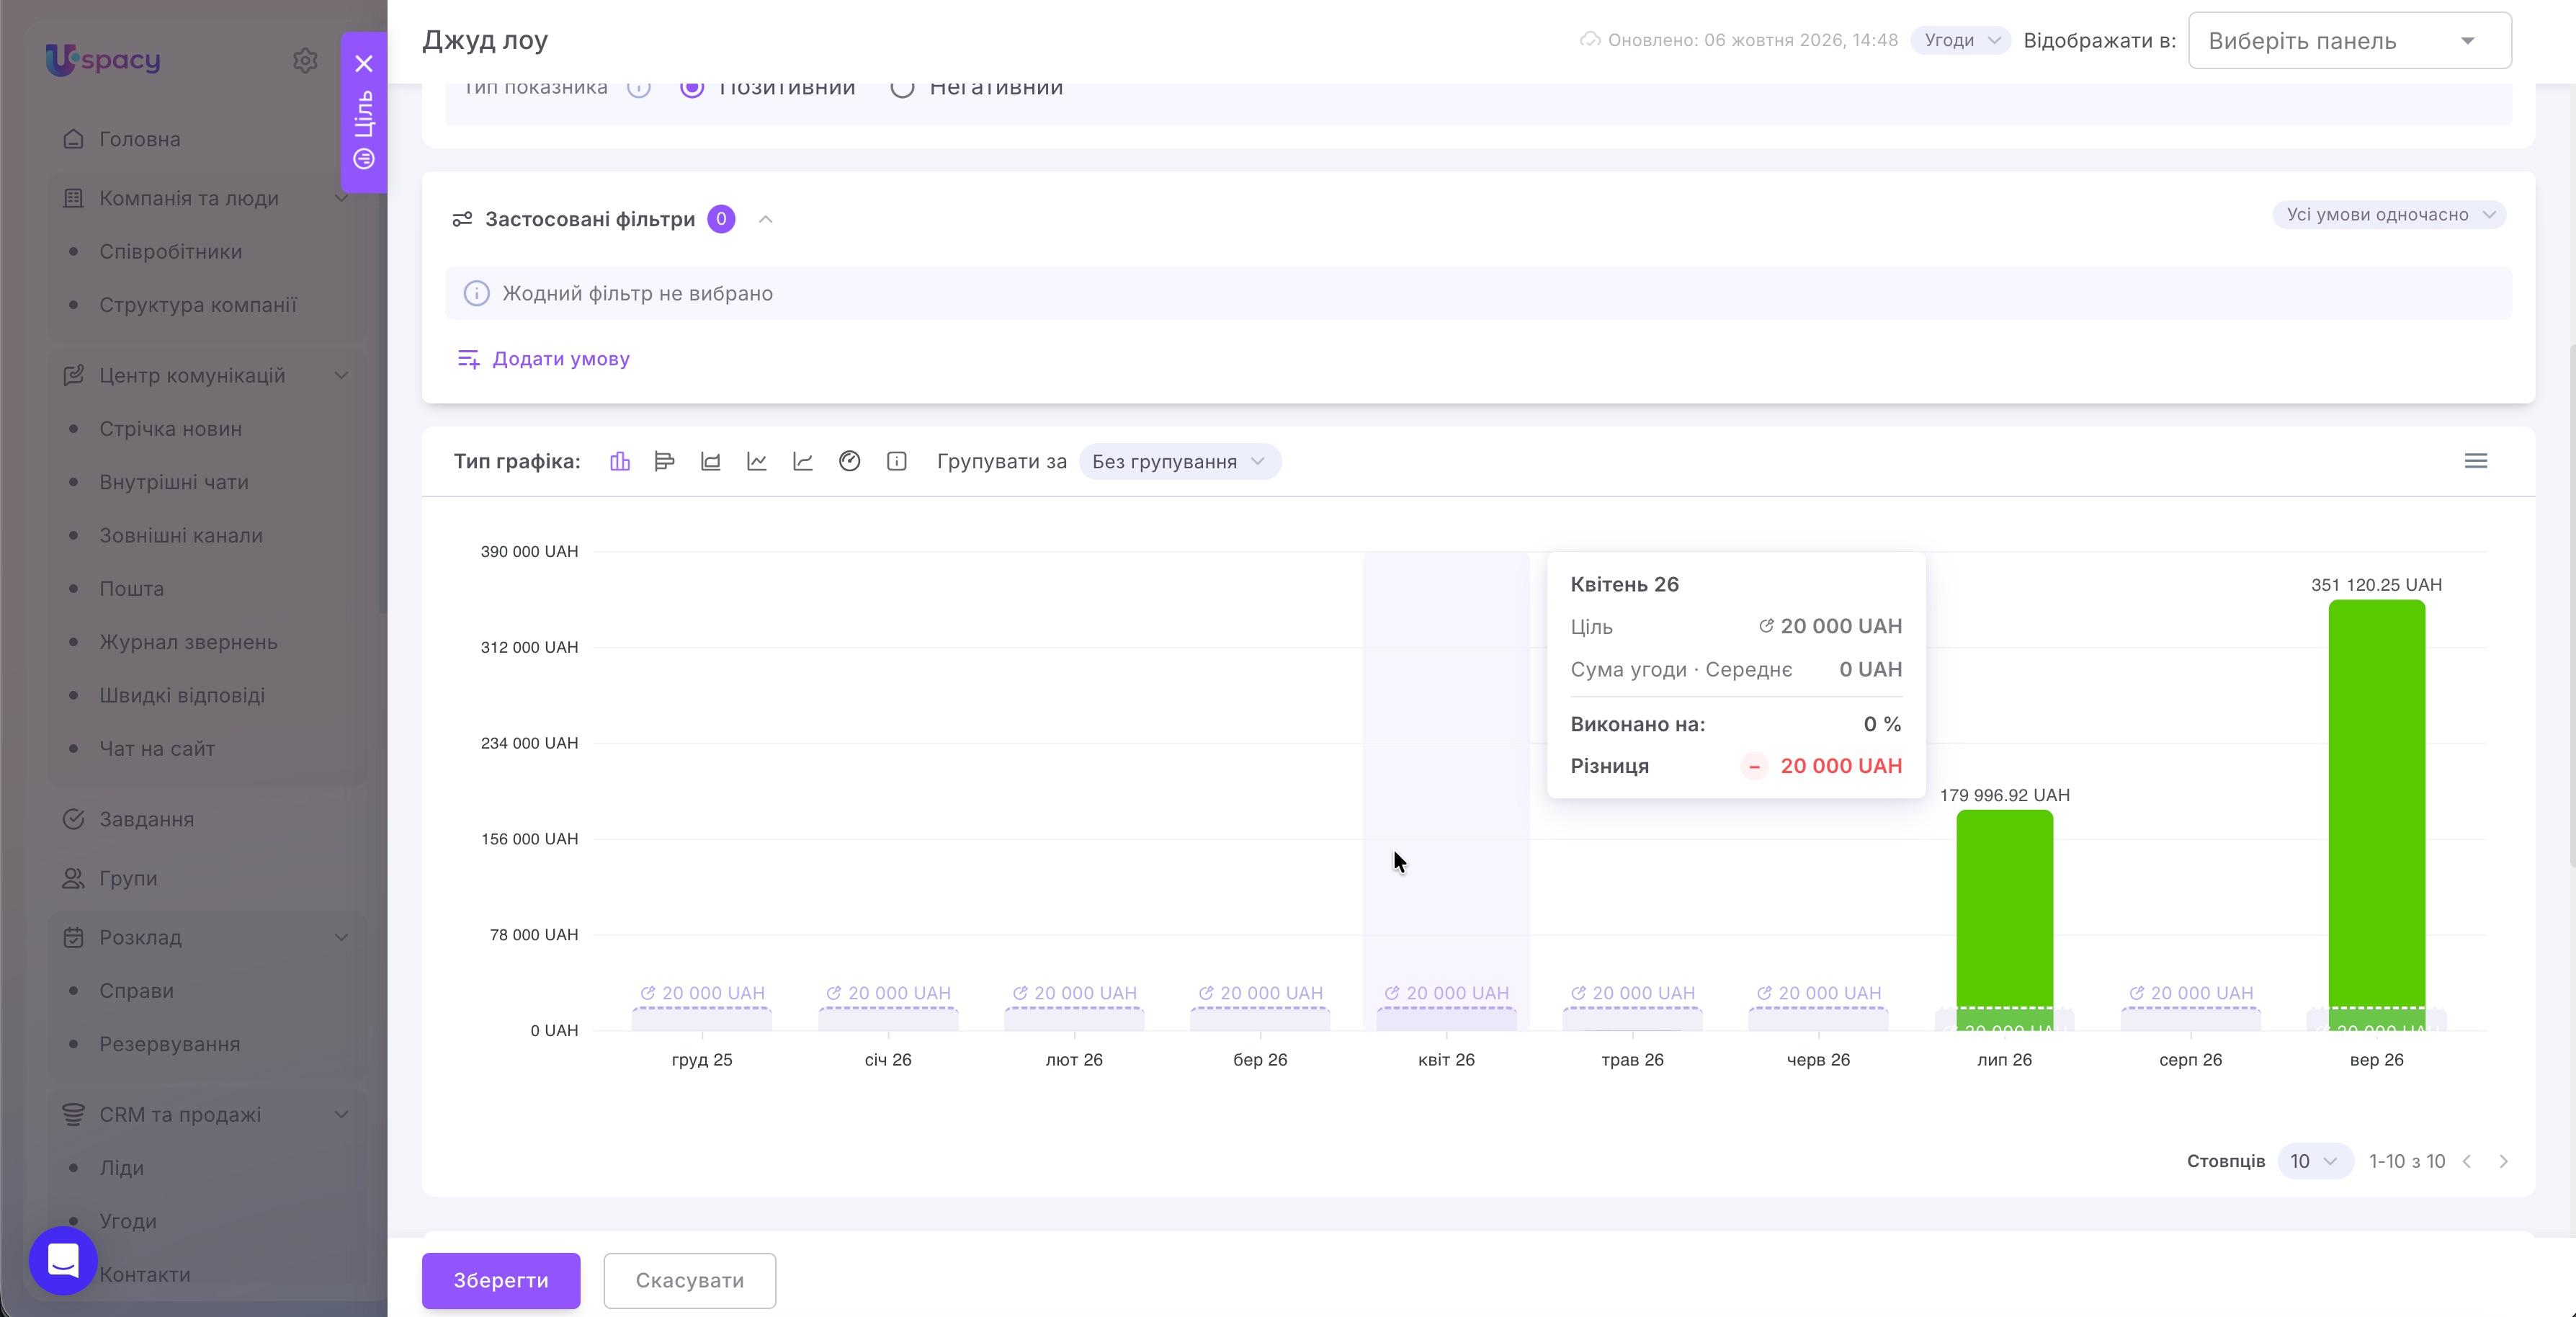Viewport: 2576px width, 1317px height.
Task: Click the indicator type info icon
Action: [x=639, y=87]
